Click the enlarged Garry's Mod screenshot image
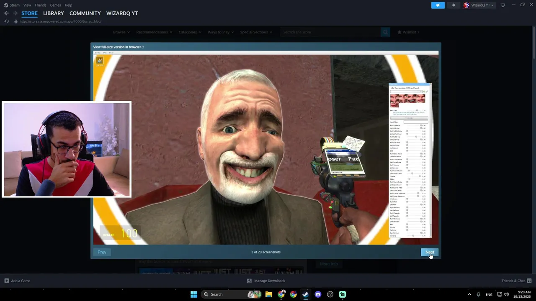 (x=265, y=148)
